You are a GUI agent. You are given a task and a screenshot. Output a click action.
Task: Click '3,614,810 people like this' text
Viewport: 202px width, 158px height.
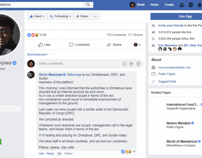[x=175, y=32]
